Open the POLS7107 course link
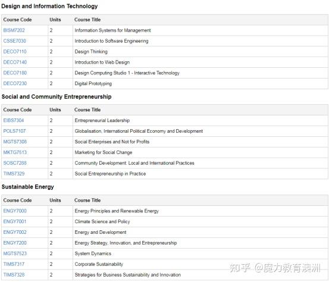This screenshot has height=282, width=329. point(14,131)
